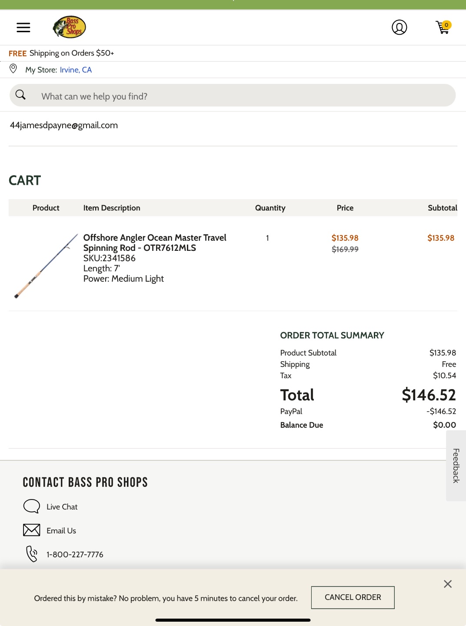Open the account profile icon

[x=399, y=27]
